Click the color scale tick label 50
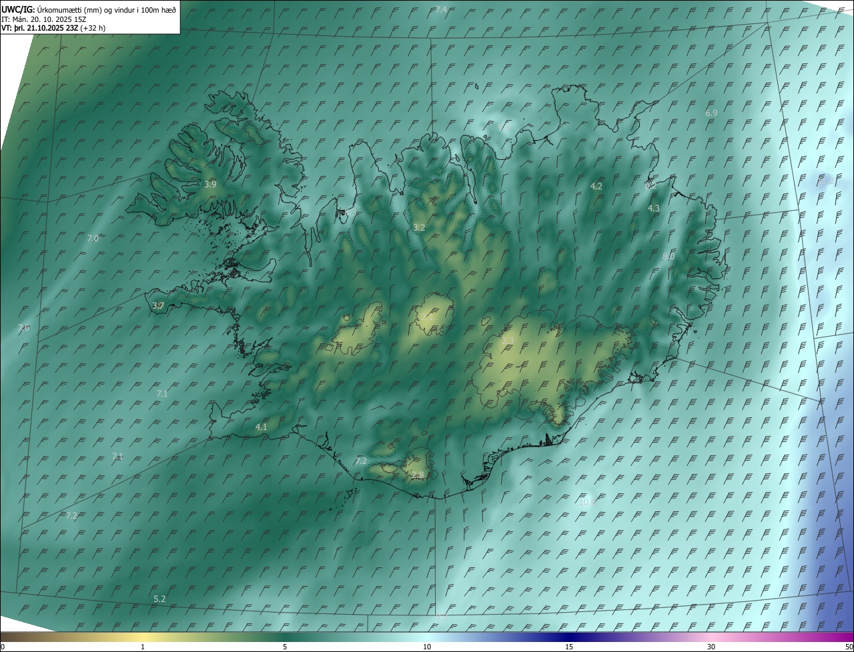The height and width of the screenshot is (652, 854). point(849,647)
